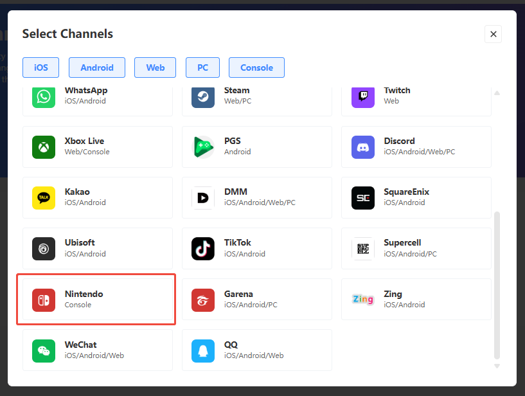The image size is (525, 396).
Task: Select the Kakao channel card
Action: (x=98, y=197)
